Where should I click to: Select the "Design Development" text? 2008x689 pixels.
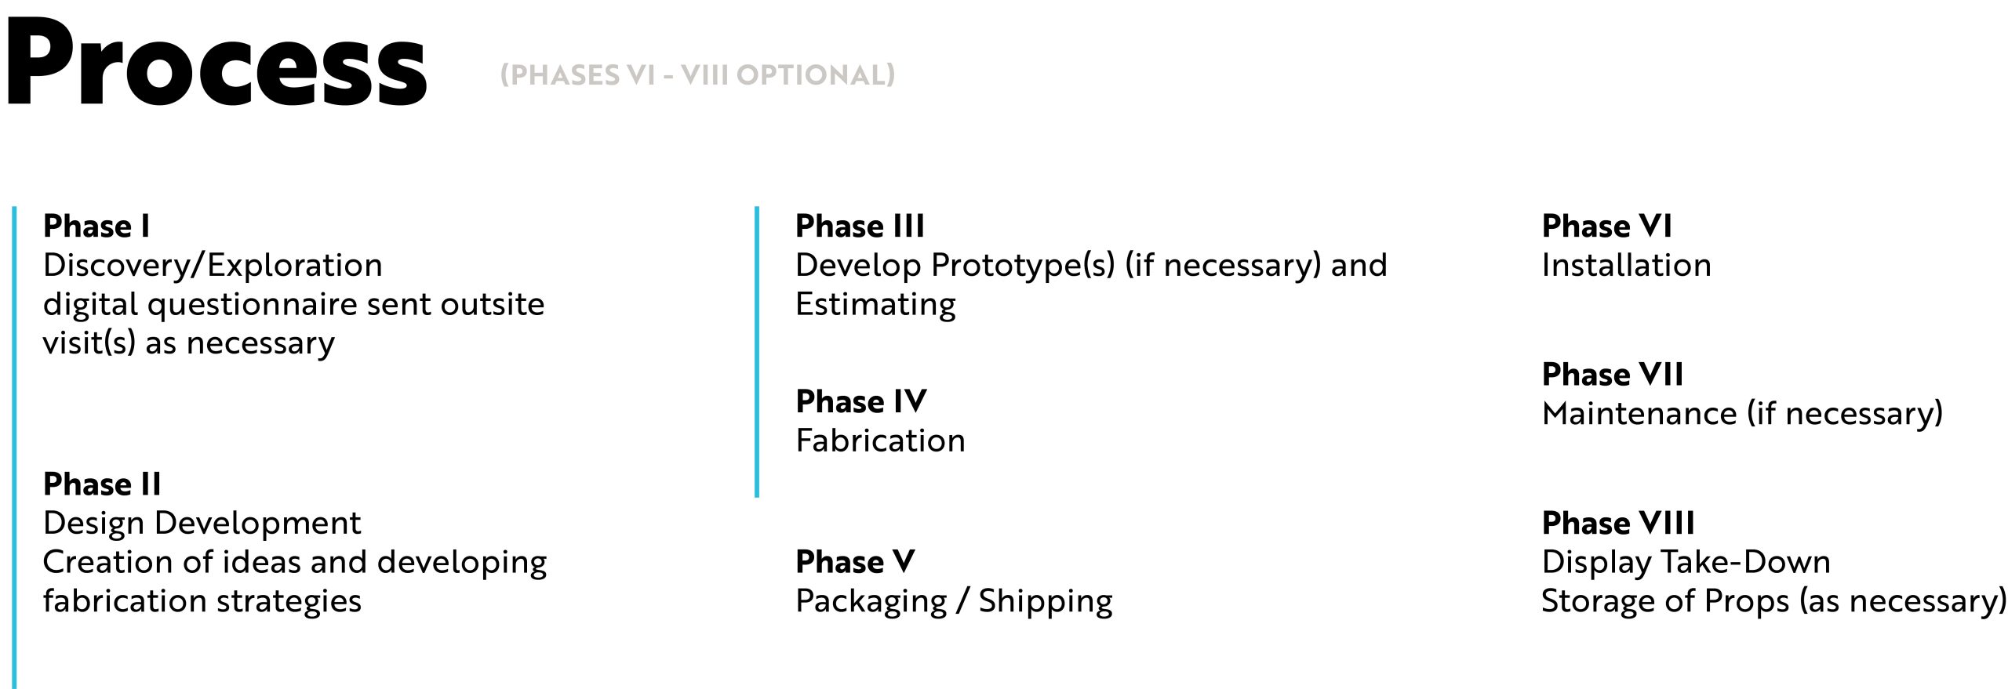tap(202, 524)
